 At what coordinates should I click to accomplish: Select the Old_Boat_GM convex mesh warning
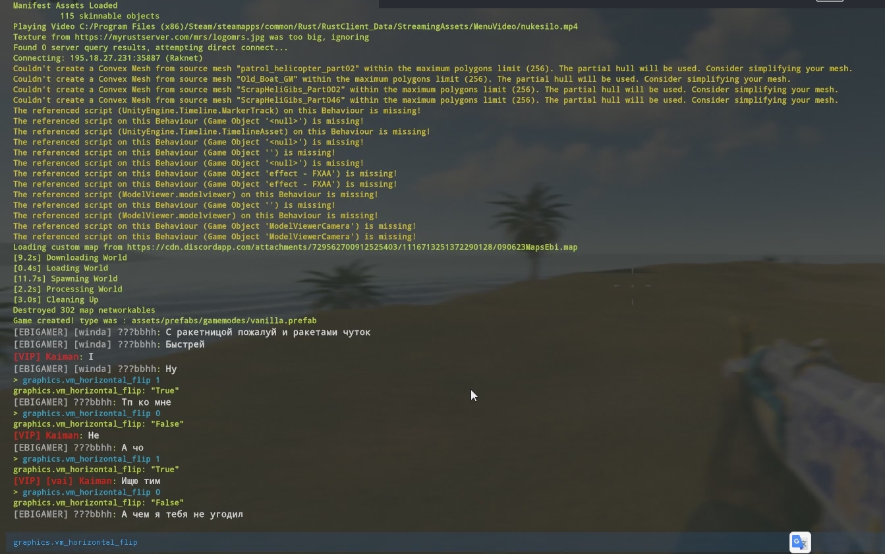(402, 79)
